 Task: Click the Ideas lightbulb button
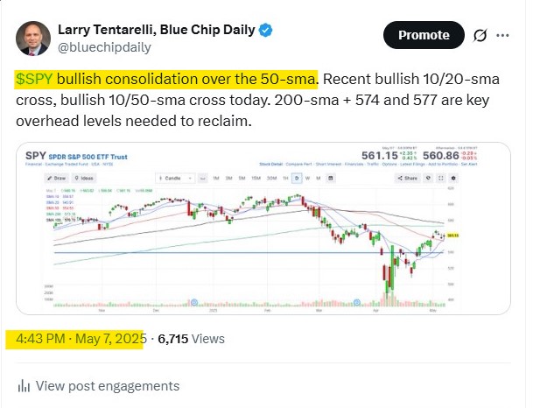coord(84,178)
